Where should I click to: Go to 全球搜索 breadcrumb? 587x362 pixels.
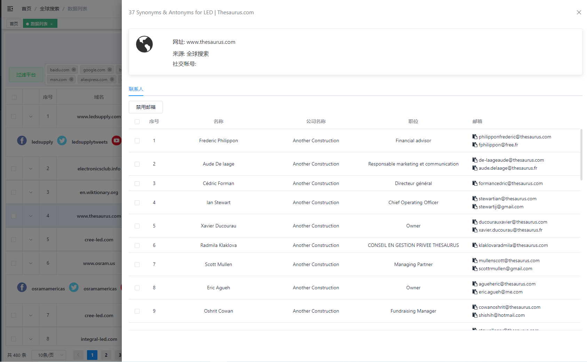(49, 9)
